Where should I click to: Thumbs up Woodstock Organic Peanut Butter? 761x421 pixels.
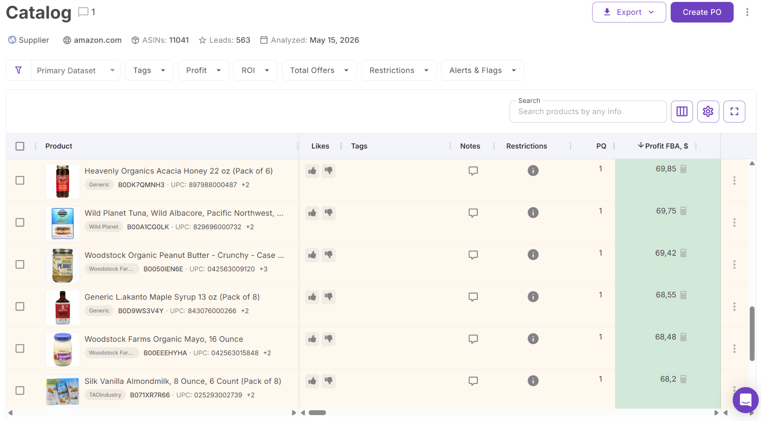(x=312, y=255)
